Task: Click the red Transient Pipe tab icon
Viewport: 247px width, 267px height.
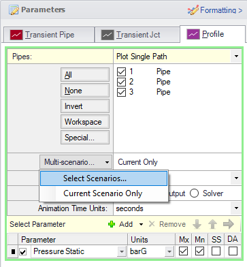Action: tap(16, 35)
